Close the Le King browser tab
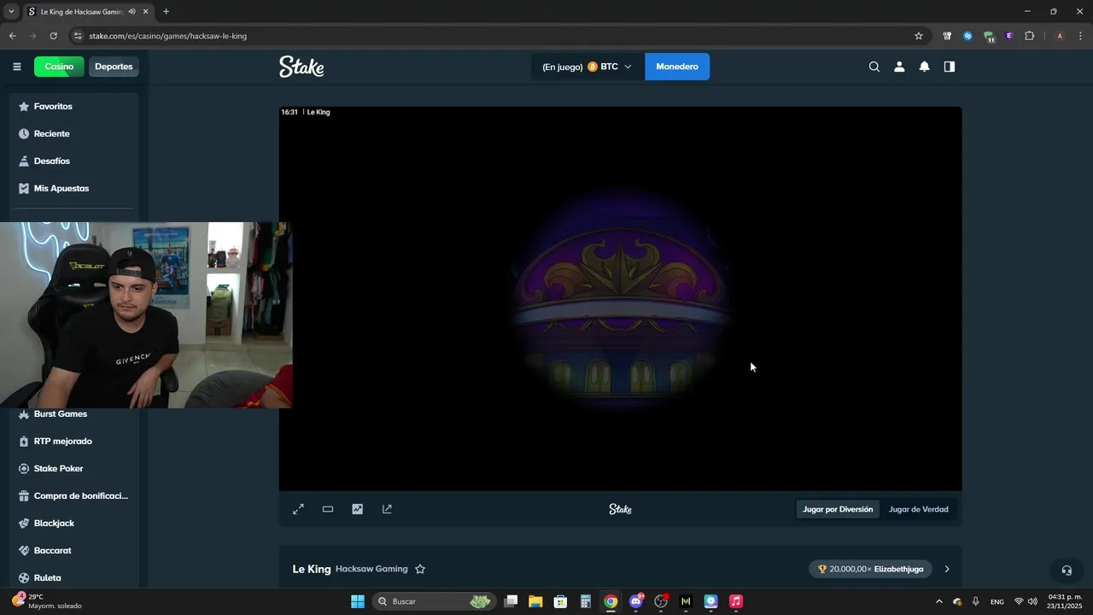Screen dimensions: 1093x615 click(145, 11)
